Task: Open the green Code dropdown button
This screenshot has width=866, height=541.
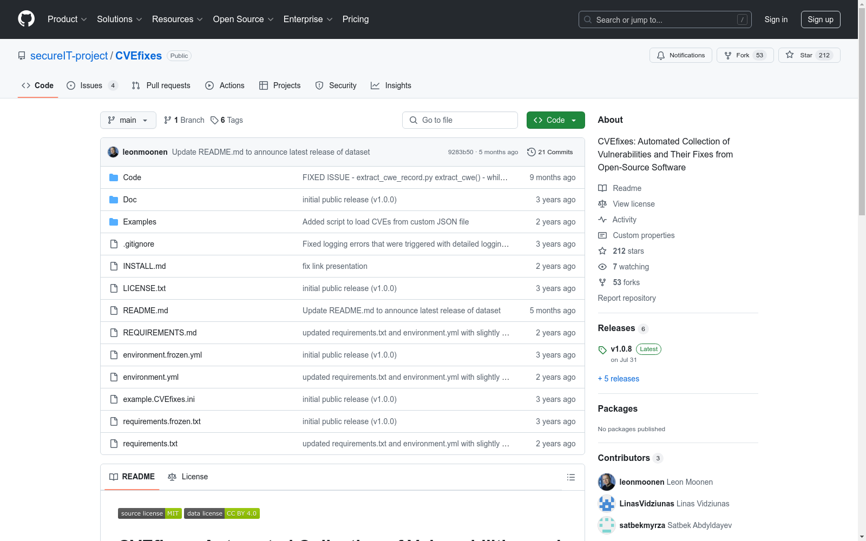Action: tap(555, 120)
